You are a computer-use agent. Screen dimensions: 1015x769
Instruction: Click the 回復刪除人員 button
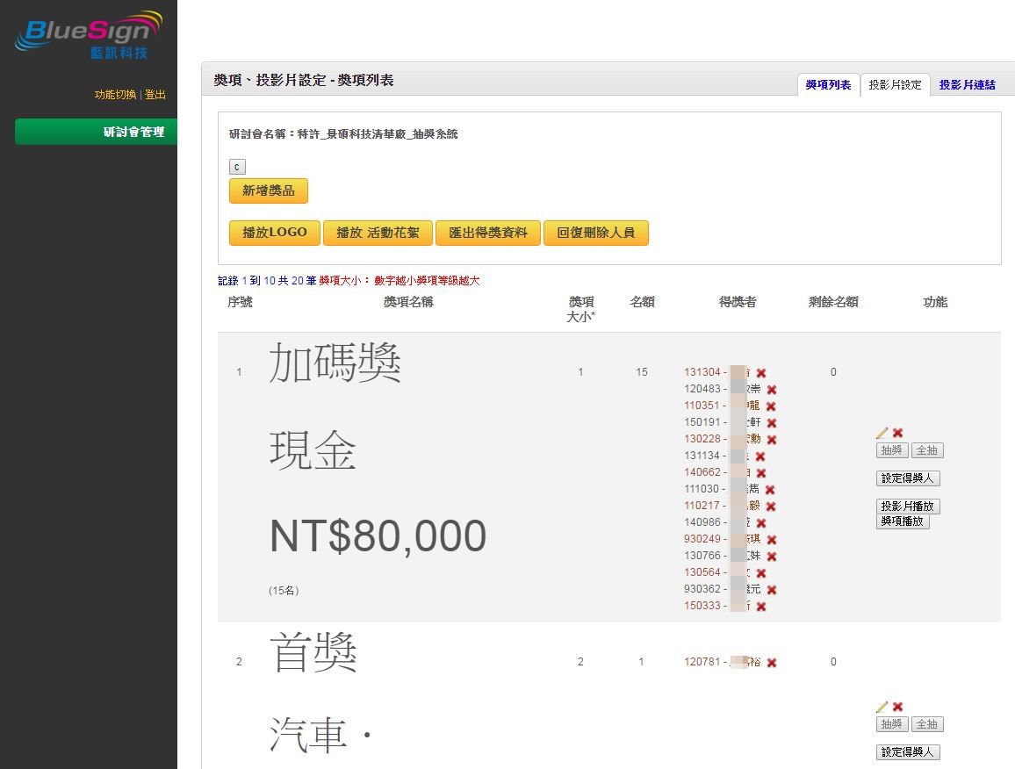(595, 233)
